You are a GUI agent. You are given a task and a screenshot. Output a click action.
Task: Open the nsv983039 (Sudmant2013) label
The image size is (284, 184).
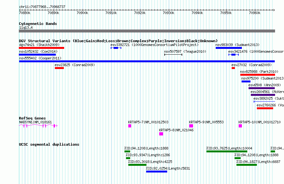[x=237, y=45]
